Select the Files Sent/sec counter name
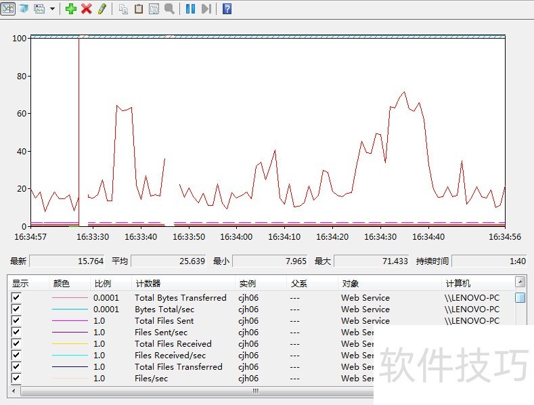This screenshot has width=534, height=405. pyautogui.click(x=161, y=333)
